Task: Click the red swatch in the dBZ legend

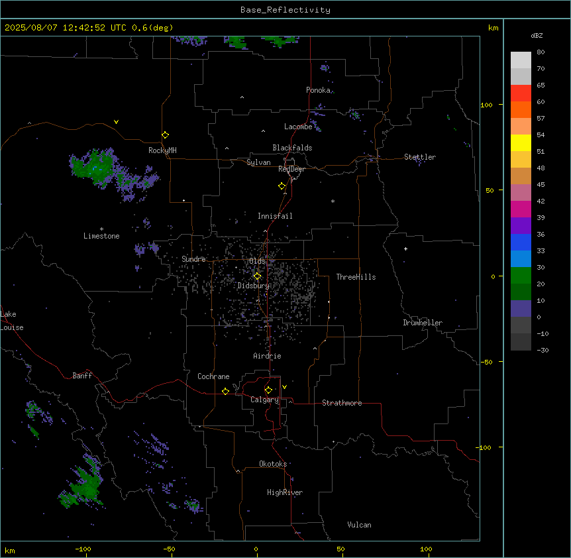Action: (521, 93)
